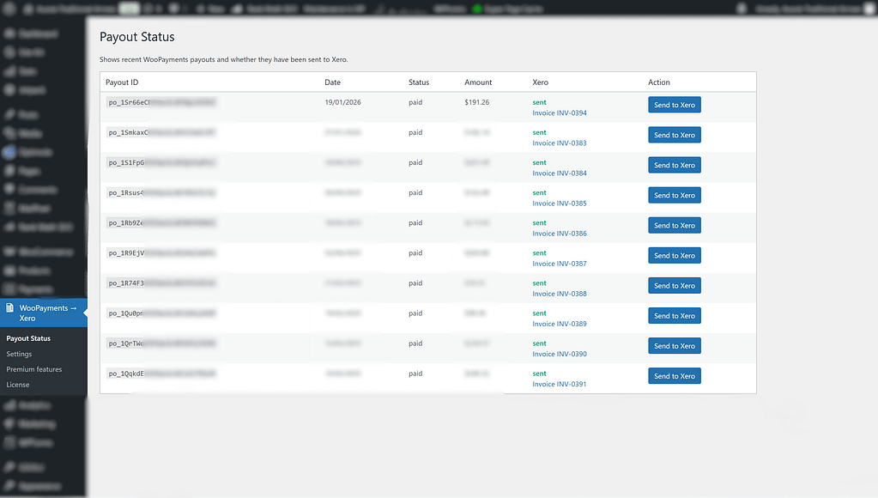The image size is (878, 498).
Task: Click the WooPayments → Xero menu icon
Action: pos(9,308)
